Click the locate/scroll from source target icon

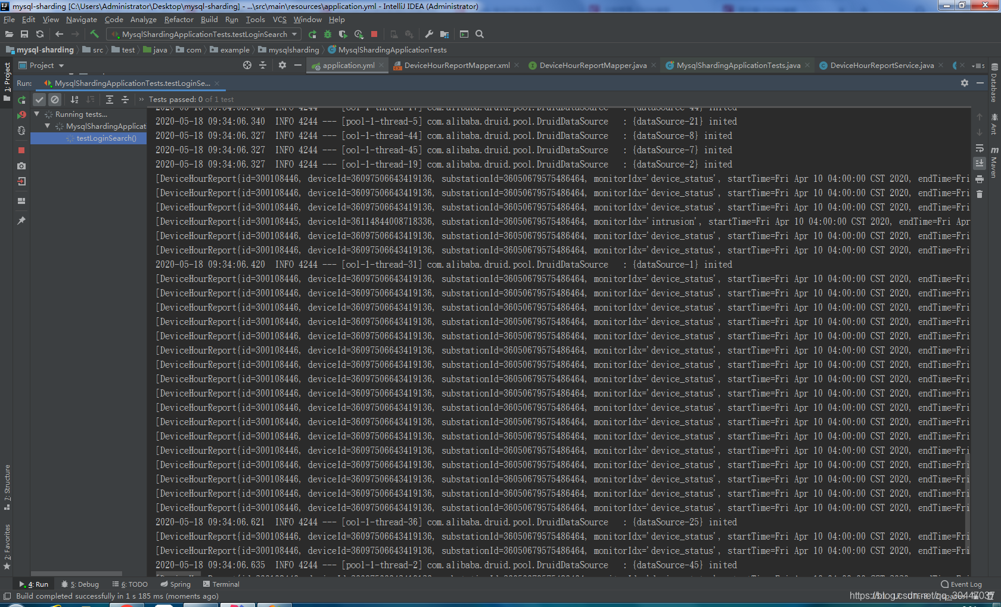[x=247, y=66]
